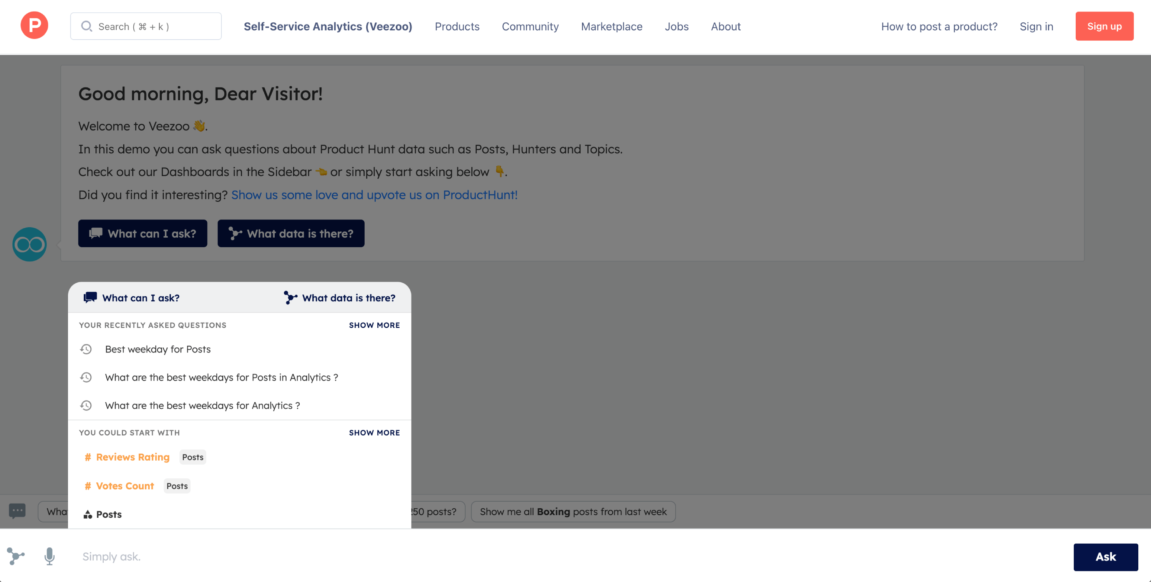Click the chat bubble icon in suggestions bar
This screenshot has width=1151, height=582.
click(x=17, y=511)
